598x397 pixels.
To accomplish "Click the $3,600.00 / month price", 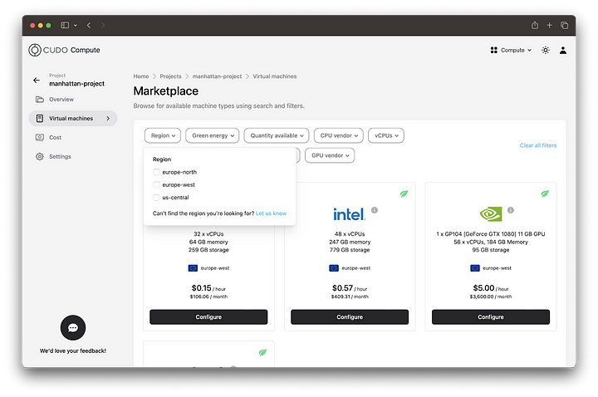I will tap(491, 297).
